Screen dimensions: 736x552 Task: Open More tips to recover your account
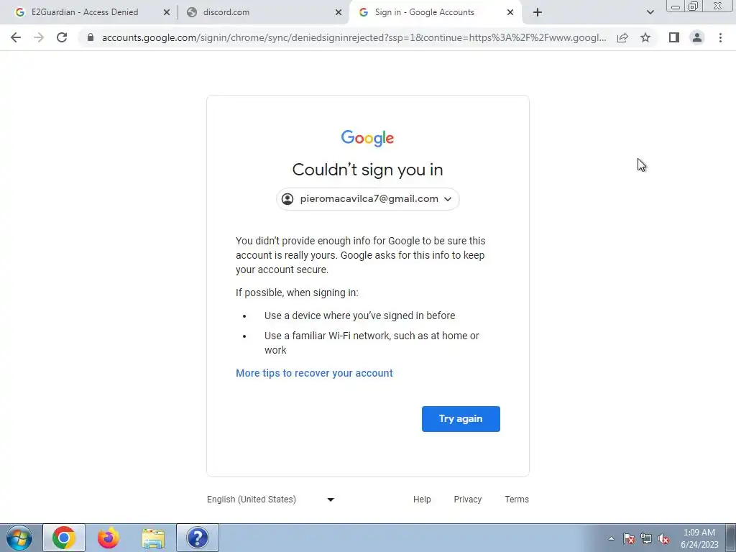click(x=314, y=373)
